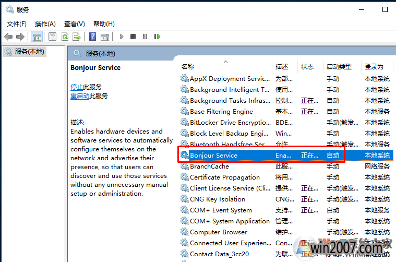Select the COM+ System Application row

286,221
